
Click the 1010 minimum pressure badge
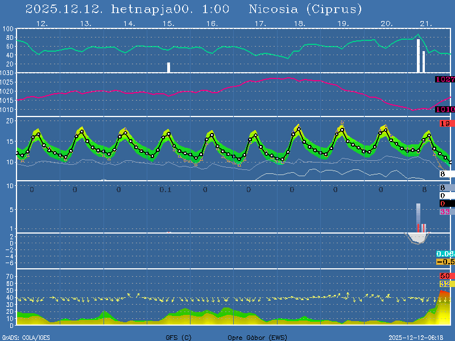tap(444, 109)
